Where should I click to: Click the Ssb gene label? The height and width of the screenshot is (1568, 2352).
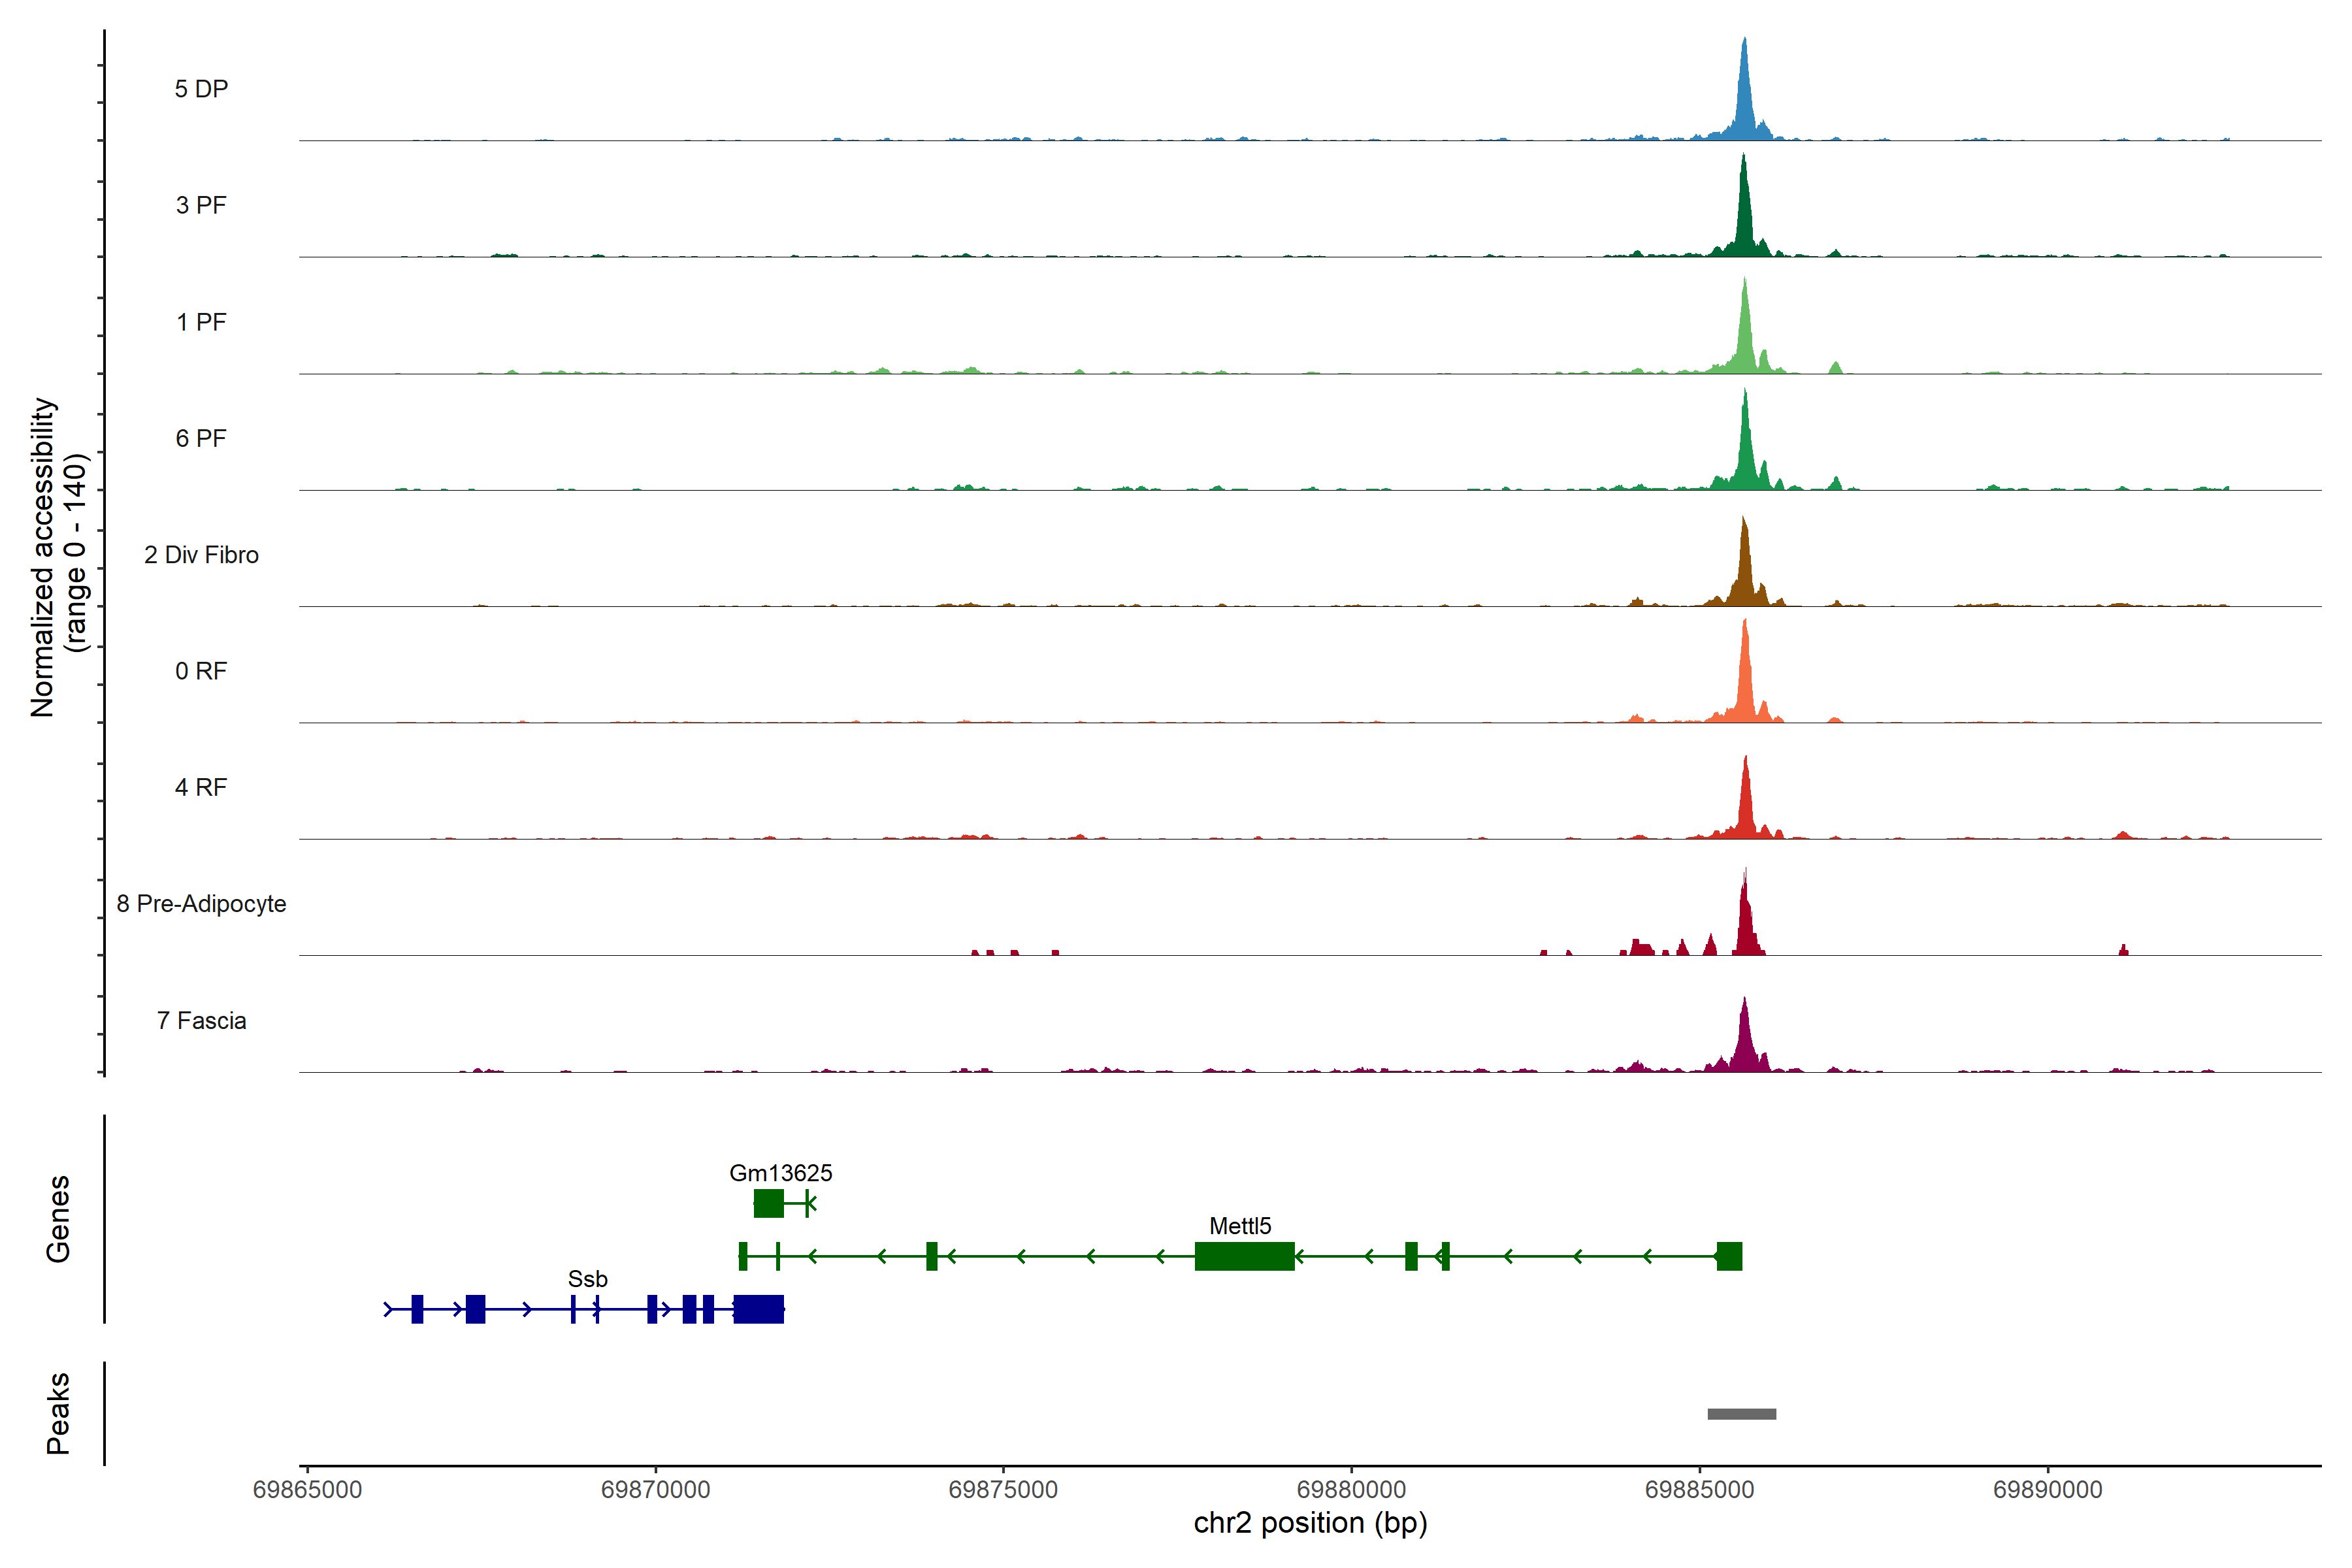tap(587, 1278)
